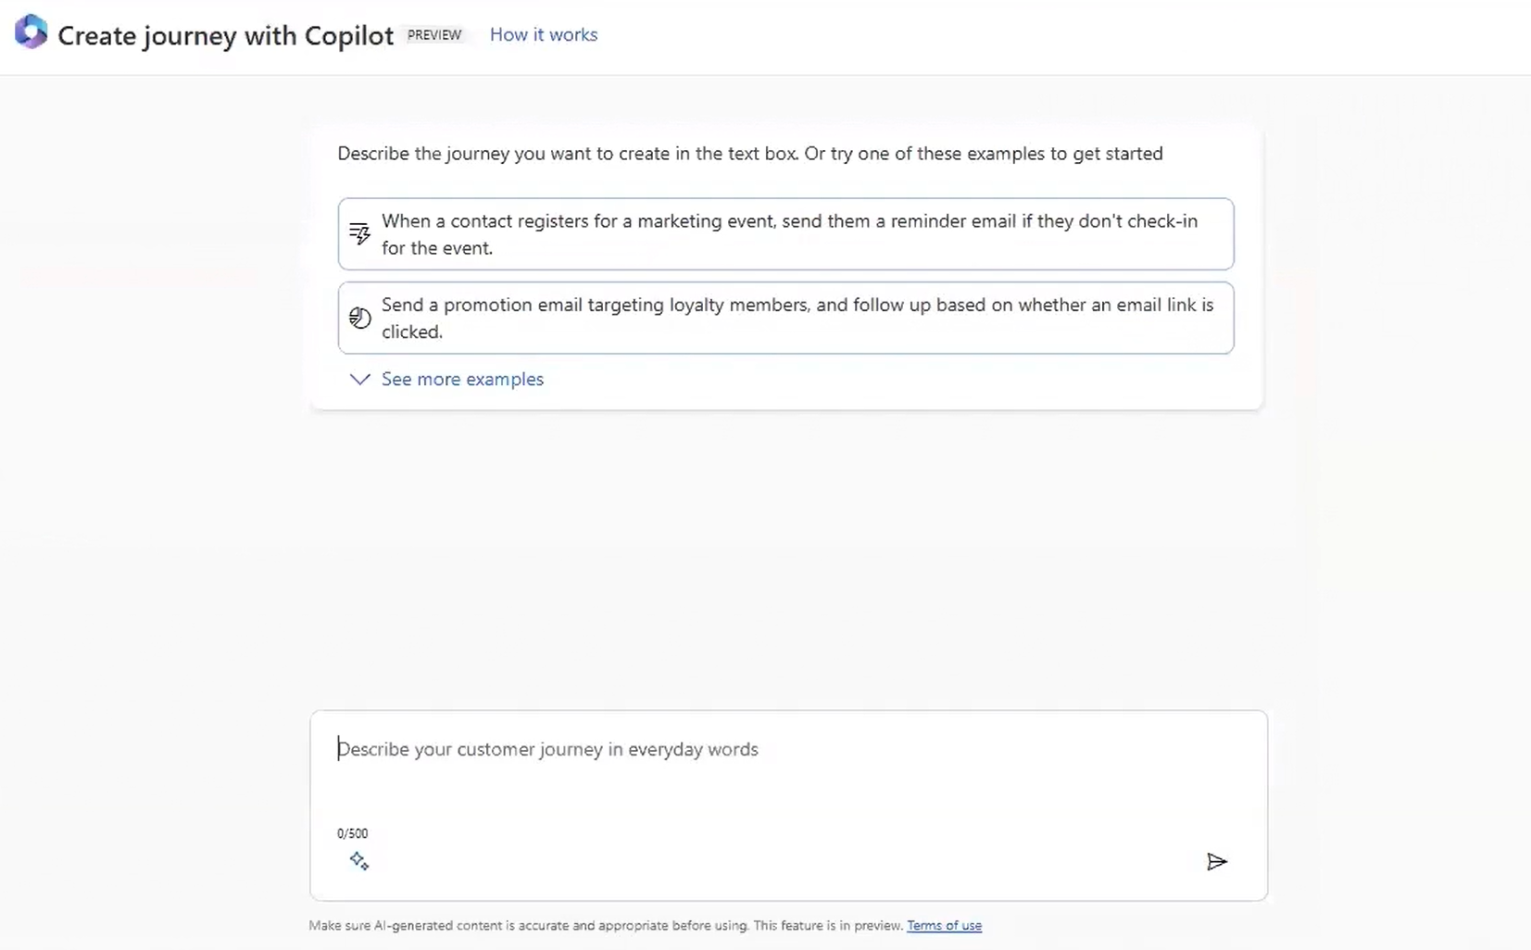Click the Create journey with Copilot title
Screen dimensions: 1531x950
tap(224, 35)
